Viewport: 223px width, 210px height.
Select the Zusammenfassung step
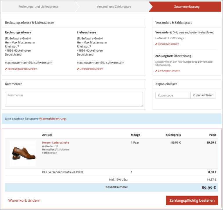pyautogui.click(x=187, y=7)
